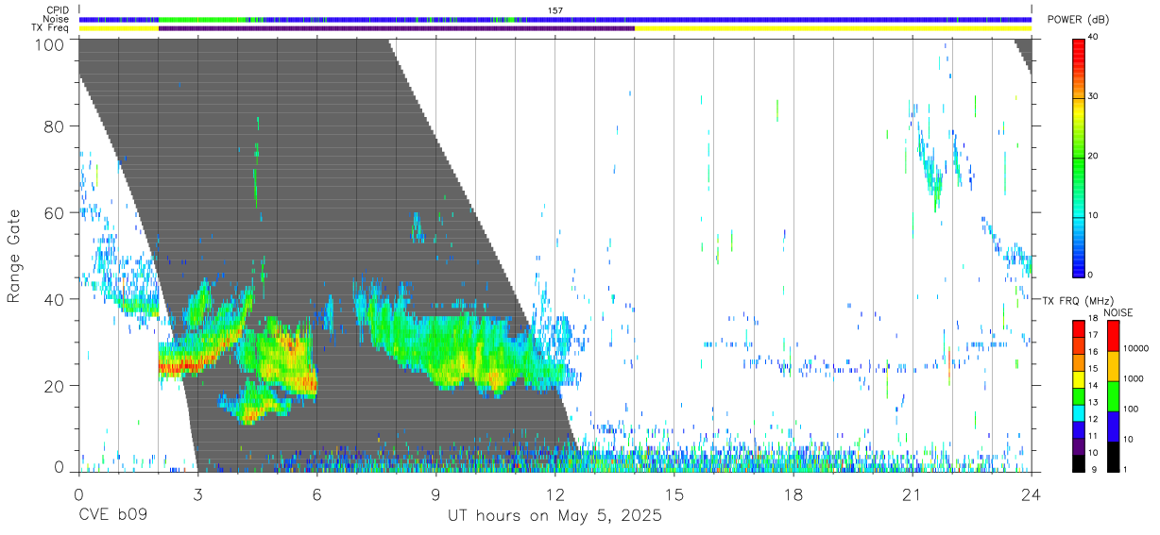1160x535 pixels.
Task: Click the Noise row label
Action: tap(56, 19)
